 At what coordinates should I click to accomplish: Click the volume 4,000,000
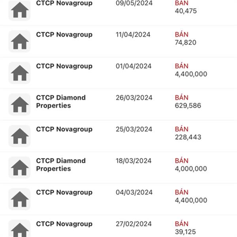coord(191,169)
